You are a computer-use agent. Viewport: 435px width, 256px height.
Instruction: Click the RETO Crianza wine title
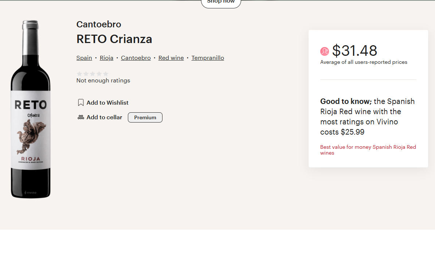click(x=114, y=39)
